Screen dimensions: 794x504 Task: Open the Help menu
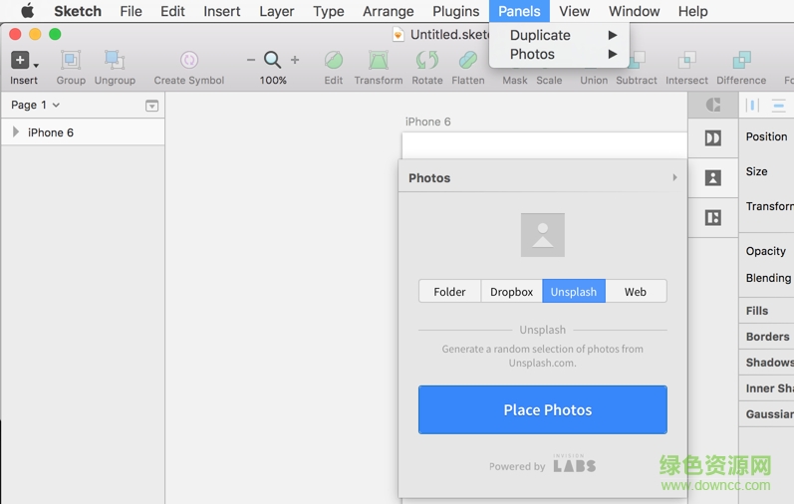[x=692, y=11]
